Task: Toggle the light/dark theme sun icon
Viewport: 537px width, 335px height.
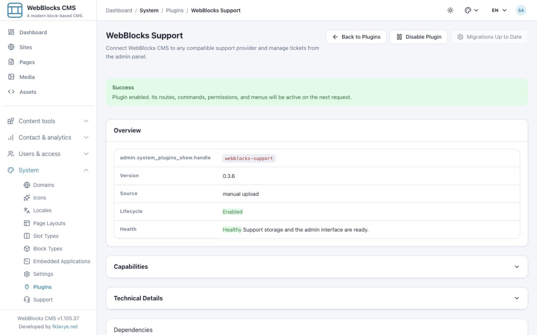Action: (x=450, y=10)
